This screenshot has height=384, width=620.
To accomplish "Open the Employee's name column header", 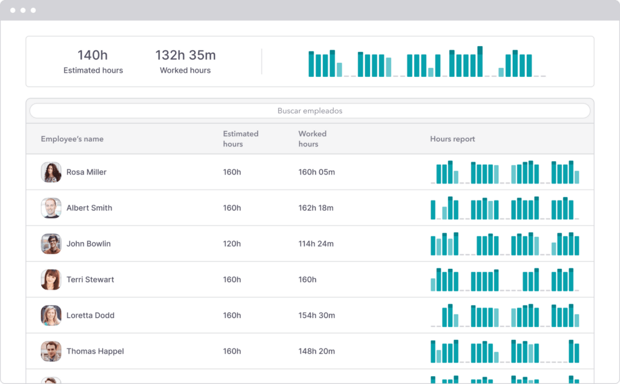I will (72, 139).
